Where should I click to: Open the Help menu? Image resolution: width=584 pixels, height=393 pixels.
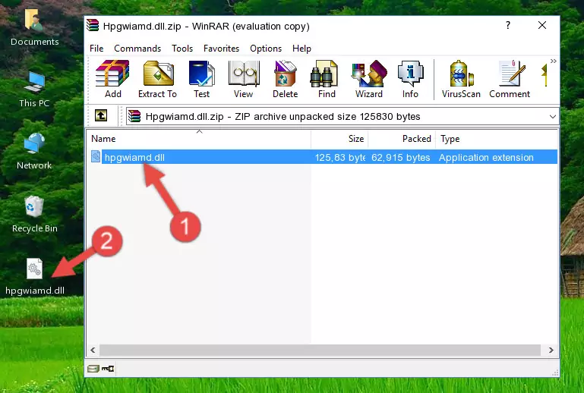point(301,49)
